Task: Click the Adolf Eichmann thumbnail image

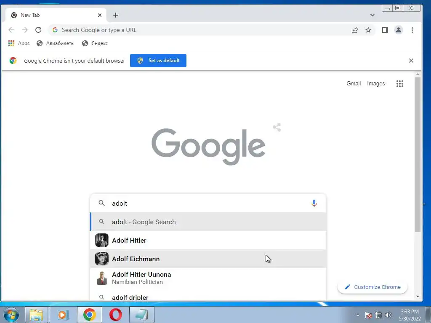Action: [x=102, y=259]
